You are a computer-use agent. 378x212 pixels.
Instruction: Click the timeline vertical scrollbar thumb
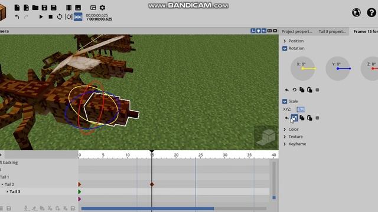(x=274, y=198)
